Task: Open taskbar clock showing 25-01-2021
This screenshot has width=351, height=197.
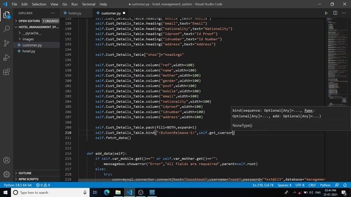Action: pyautogui.click(x=330, y=193)
